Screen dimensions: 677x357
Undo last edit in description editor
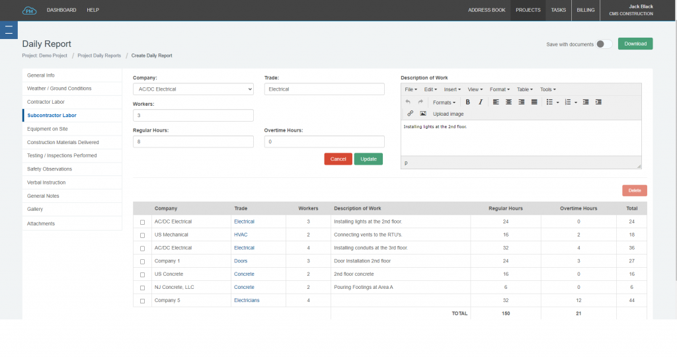(x=407, y=102)
